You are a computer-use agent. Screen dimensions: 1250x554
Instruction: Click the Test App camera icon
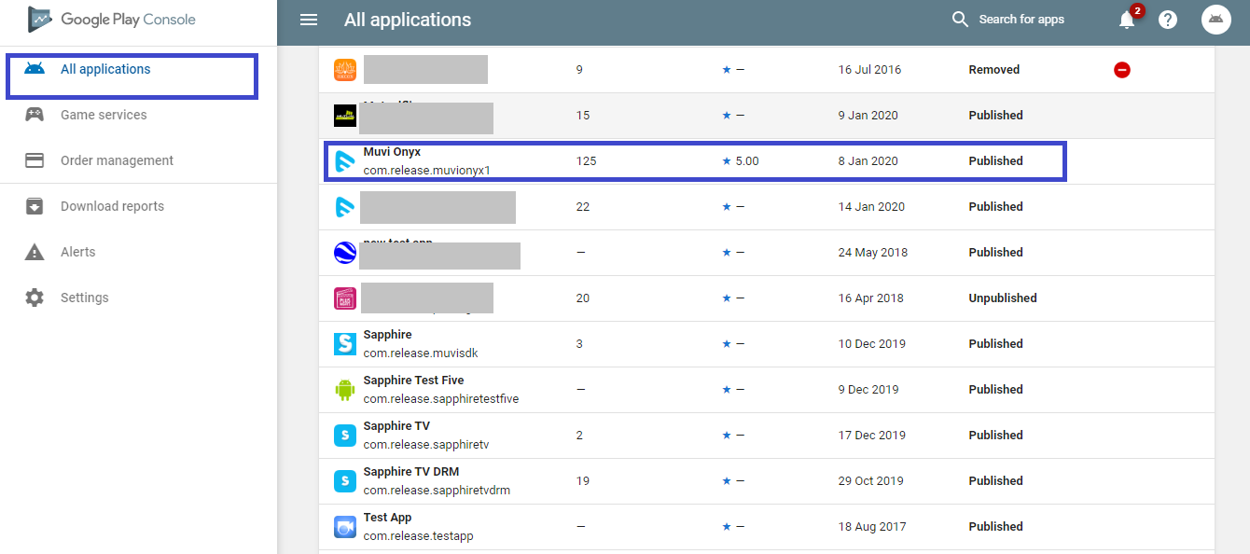coord(345,527)
